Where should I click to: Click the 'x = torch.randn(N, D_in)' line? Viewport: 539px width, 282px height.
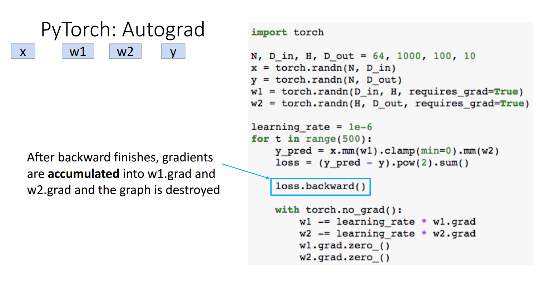(323, 68)
